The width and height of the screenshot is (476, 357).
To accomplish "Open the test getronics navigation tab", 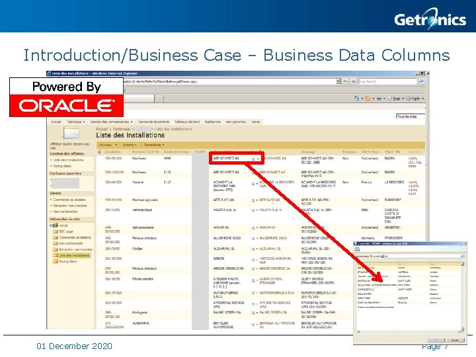I will (x=235, y=122).
